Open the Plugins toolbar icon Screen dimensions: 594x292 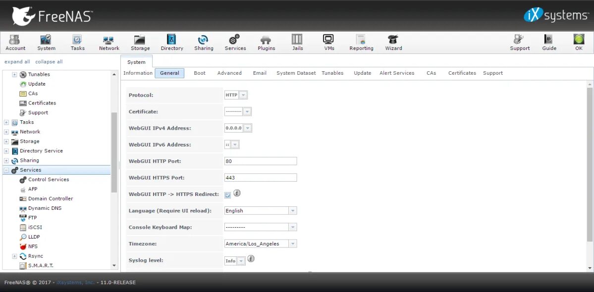267,43
